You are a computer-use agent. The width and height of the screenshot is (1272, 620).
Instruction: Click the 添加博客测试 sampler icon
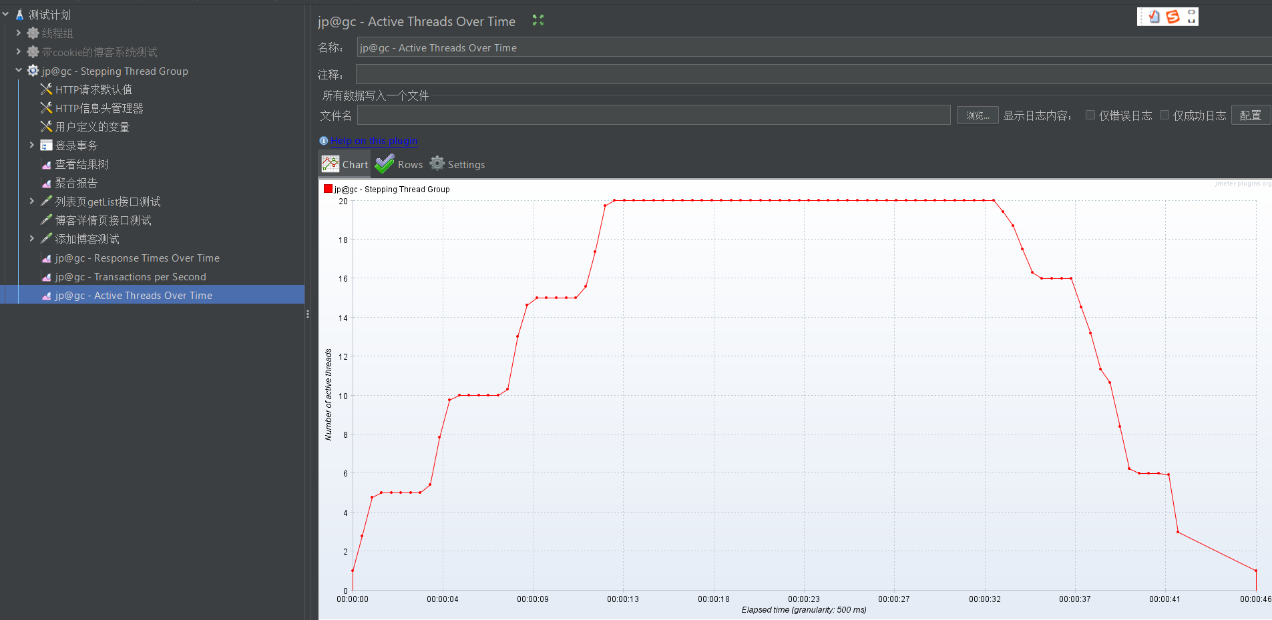pos(46,239)
